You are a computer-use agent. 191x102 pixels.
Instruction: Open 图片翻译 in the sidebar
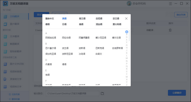click(x=15, y=24)
